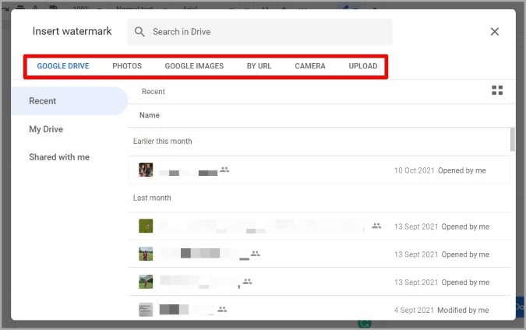This screenshot has height=330, width=526.
Task: Click 4 Sept 2021 Modified by me text
Action: point(442,311)
